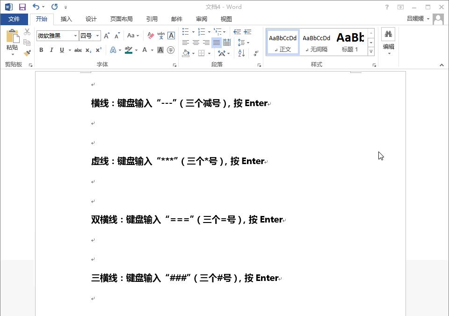Clear all formatting with the eraser icon
Image resolution: width=449 pixels, height=316 pixels.
click(x=151, y=36)
